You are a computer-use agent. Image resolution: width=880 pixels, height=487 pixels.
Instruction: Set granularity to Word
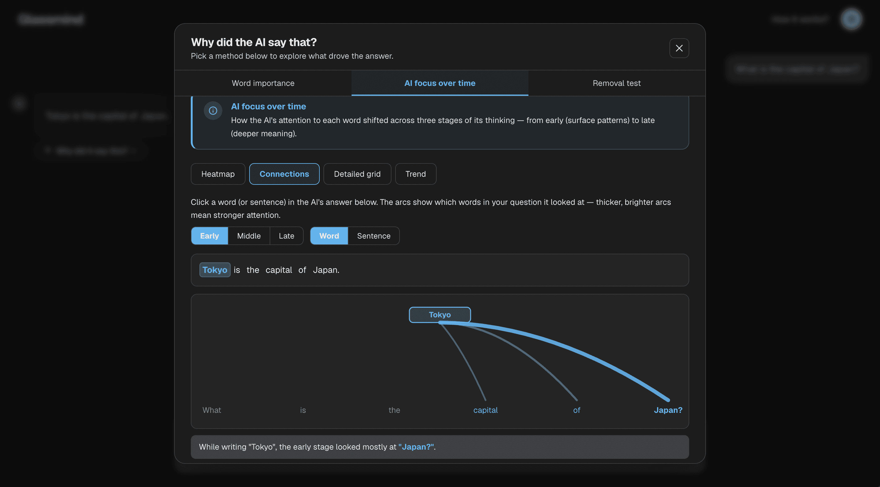point(329,236)
